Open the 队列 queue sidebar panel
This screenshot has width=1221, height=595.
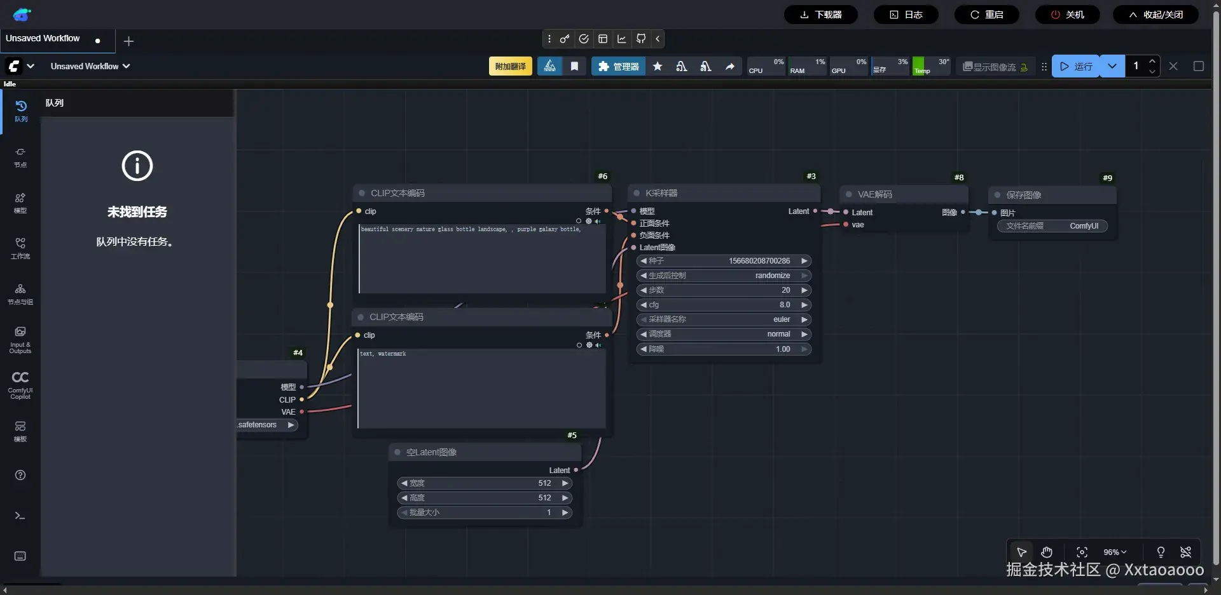tap(20, 111)
